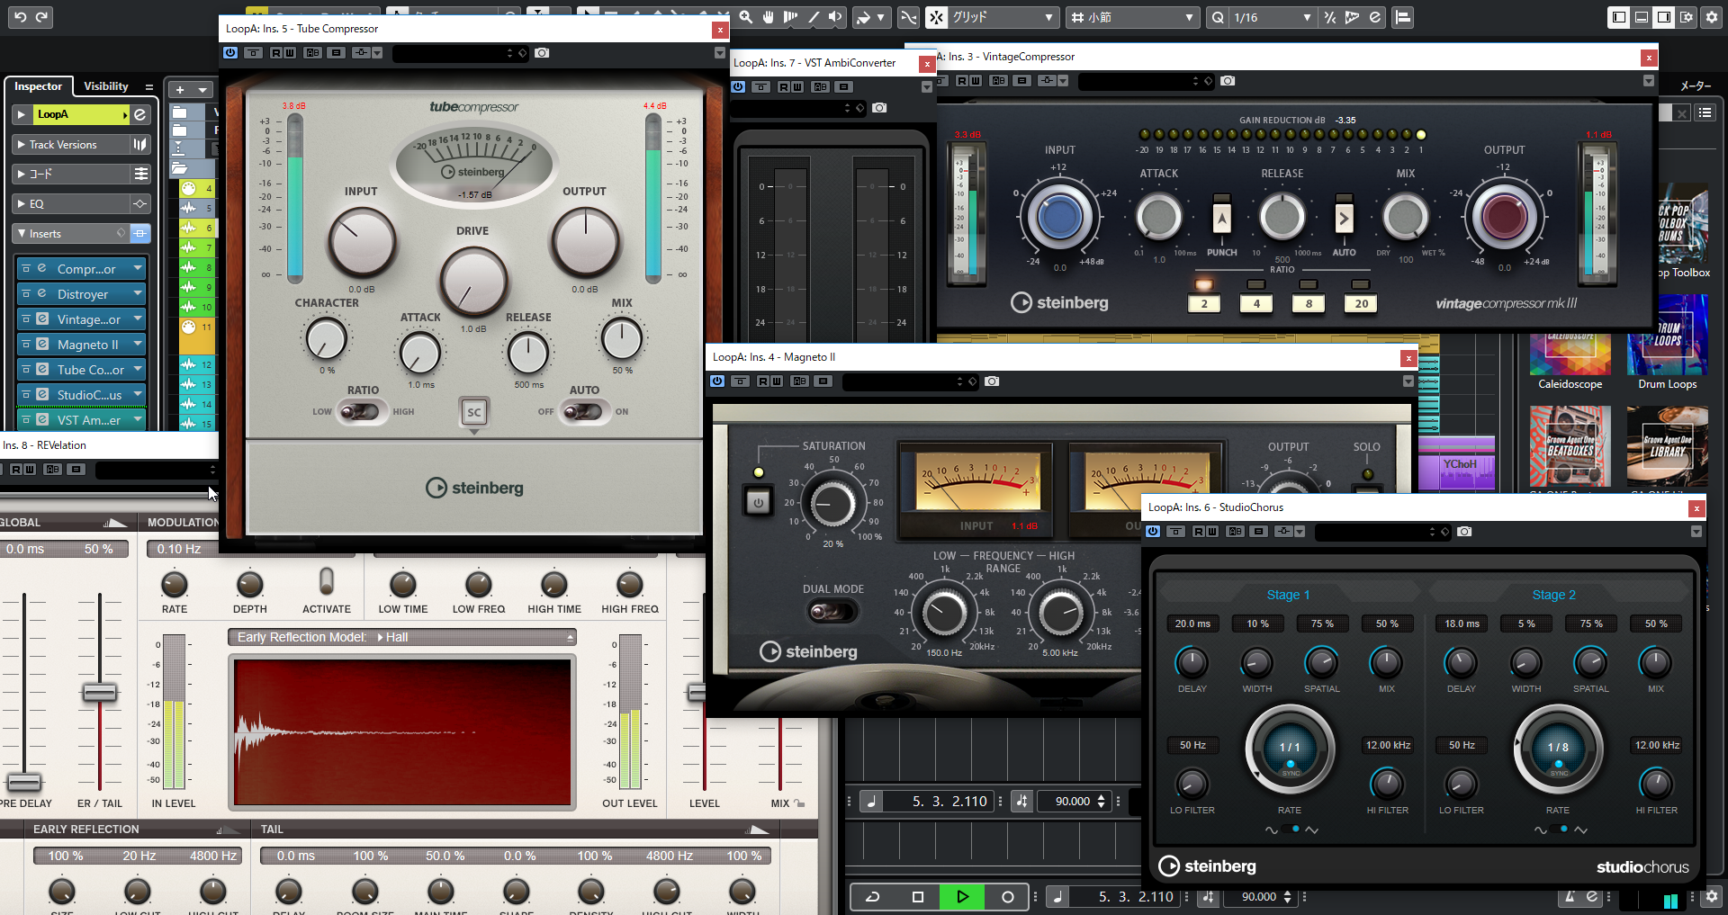Switch Tube Compressor A/B settings
This screenshot has height=915, width=1728.
click(312, 53)
